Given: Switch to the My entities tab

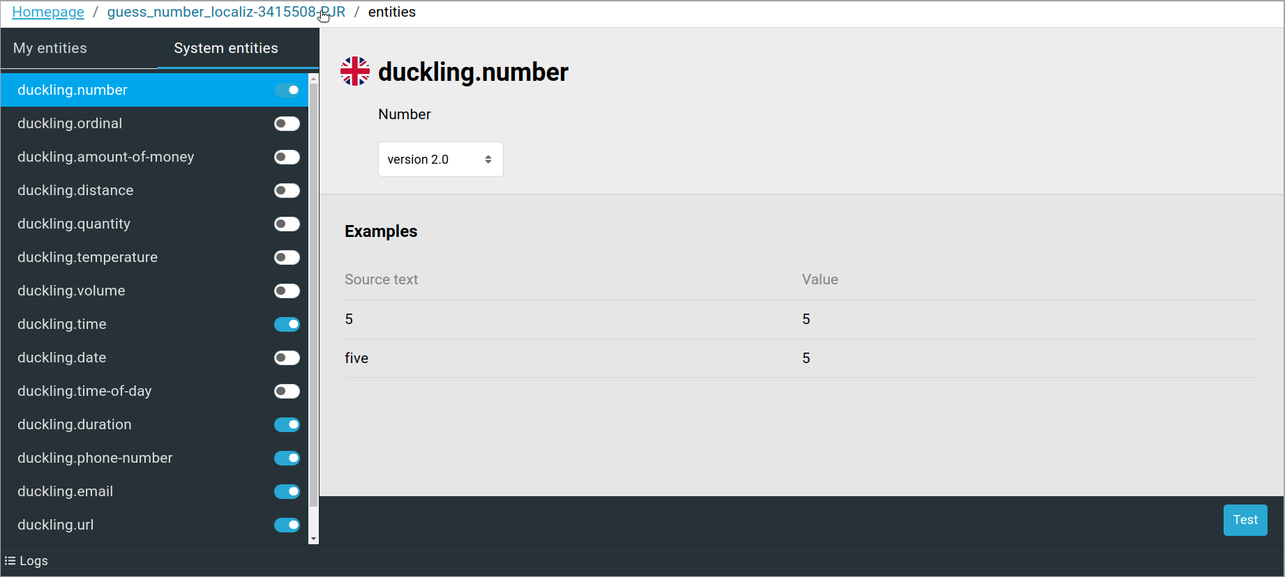Looking at the screenshot, I should [50, 48].
